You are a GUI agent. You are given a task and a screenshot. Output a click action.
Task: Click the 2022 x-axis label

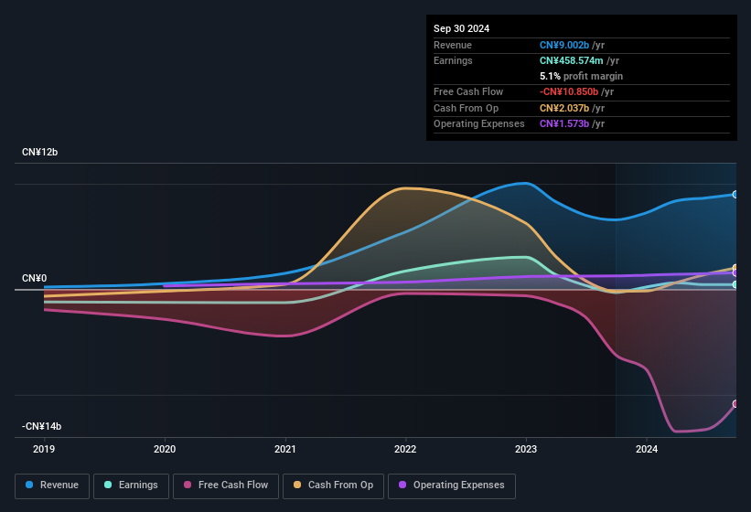[x=405, y=449]
